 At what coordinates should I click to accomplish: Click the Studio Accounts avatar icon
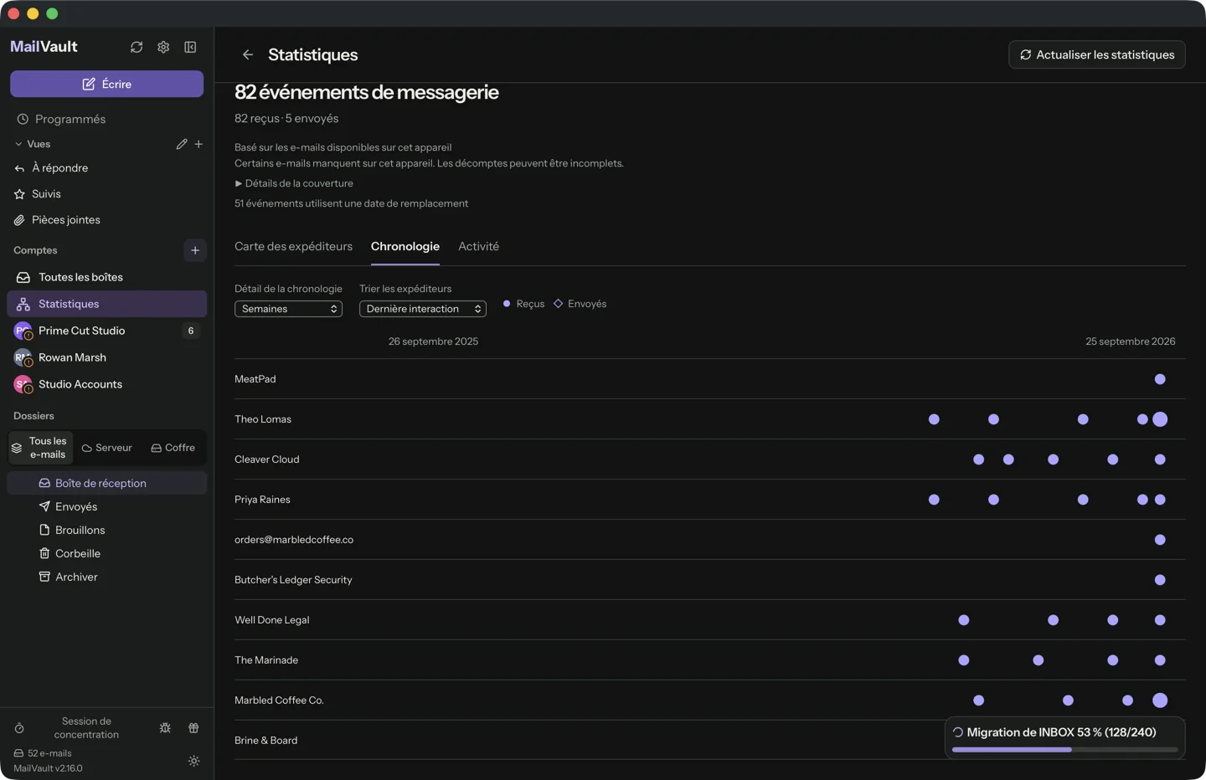pyautogui.click(x=23, y=384)
